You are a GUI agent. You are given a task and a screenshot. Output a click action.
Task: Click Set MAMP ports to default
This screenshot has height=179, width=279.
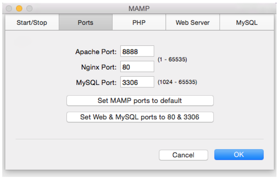coord(140,101)
